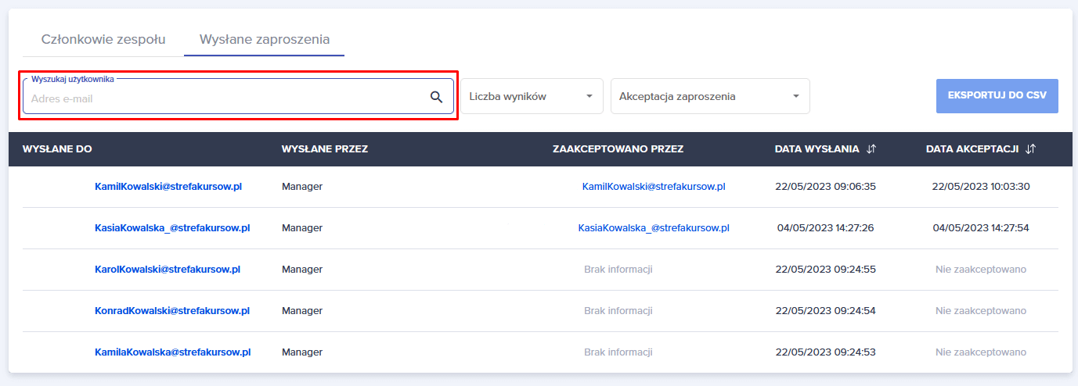Screen dimensions: 1078x386
Task: Open the Liczba wyników dropdown
Action: pos(531,97)
